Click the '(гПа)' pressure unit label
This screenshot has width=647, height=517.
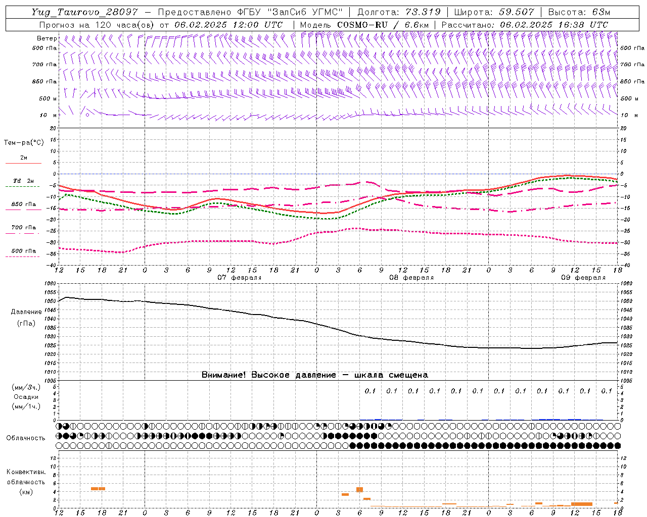point(26,323)
